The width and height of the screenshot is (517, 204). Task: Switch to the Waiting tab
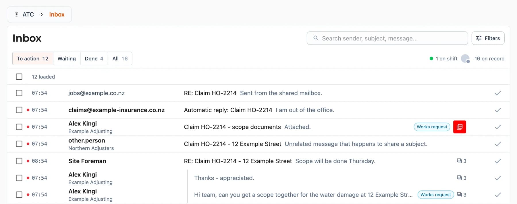click(67, 58)
